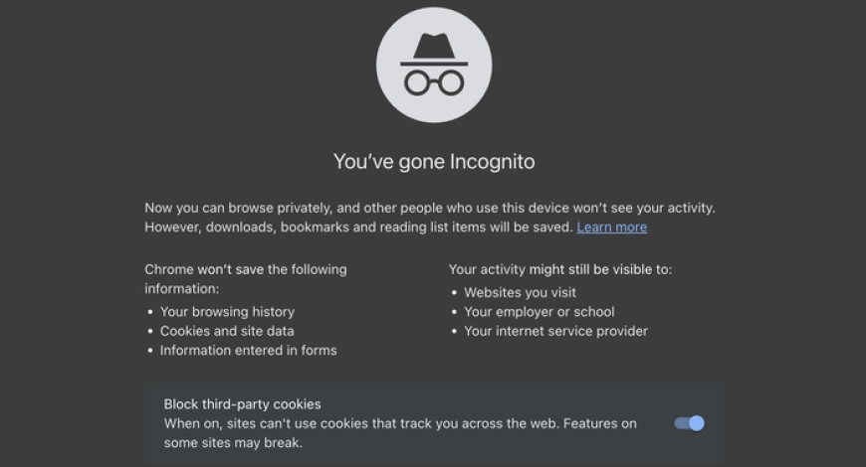Click "Your employer or school" list item
The height and width of the screenshot is (467, 866).
pyautogui.click(x=540, y=312)
